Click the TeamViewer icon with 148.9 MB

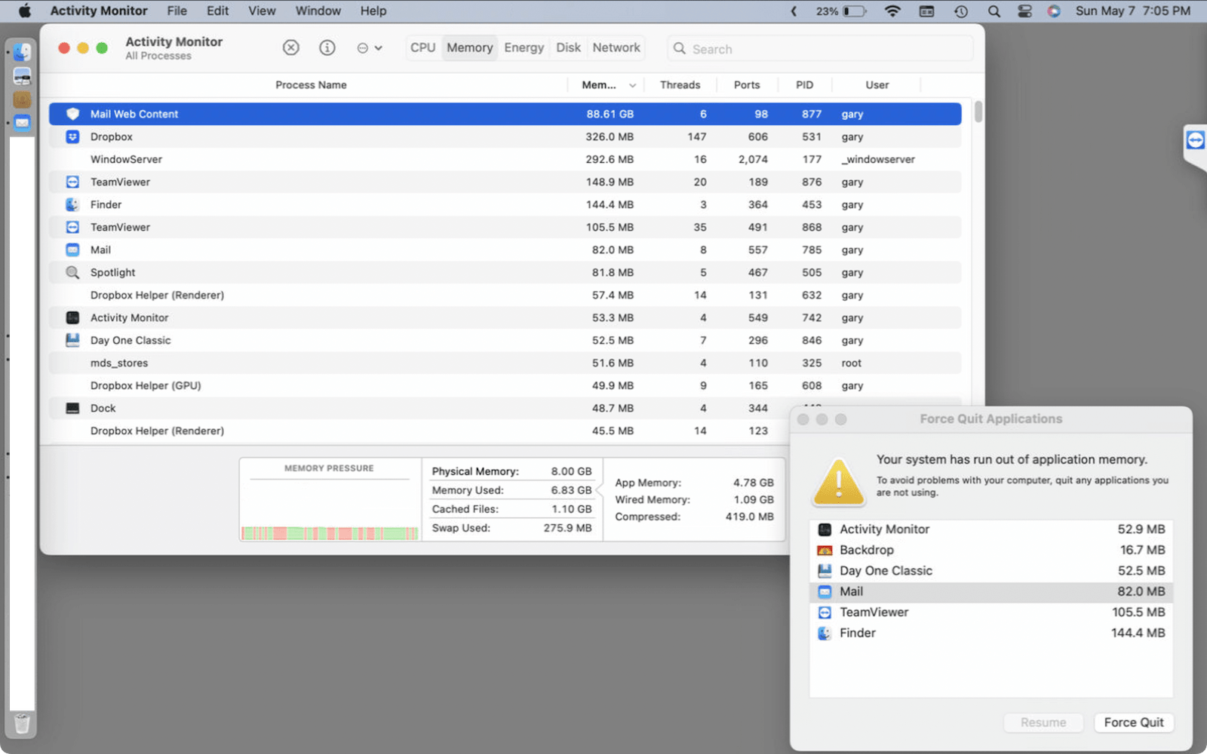point(72,182)
